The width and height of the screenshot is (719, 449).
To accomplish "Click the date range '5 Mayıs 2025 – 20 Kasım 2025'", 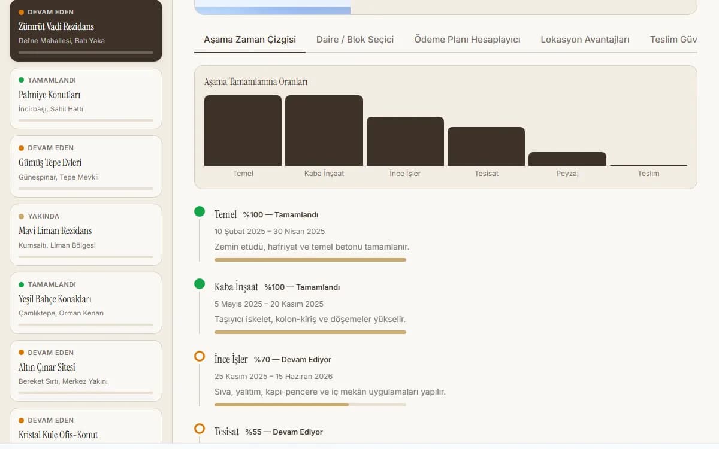I will pyautogui.click(x=269, y=304).
